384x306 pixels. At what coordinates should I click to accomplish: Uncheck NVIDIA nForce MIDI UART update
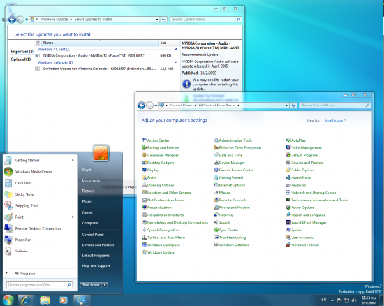[38, 55]
